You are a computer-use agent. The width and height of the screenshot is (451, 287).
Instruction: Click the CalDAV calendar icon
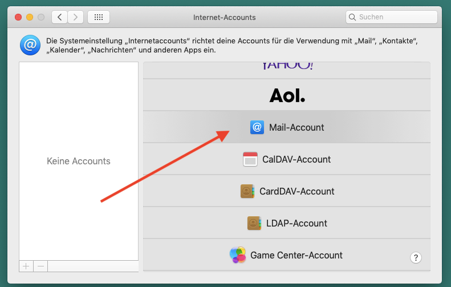click(x=250, y=160)
